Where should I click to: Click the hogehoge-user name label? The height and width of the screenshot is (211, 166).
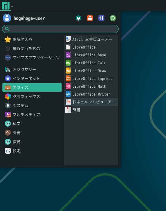click(x=29, y=18)
